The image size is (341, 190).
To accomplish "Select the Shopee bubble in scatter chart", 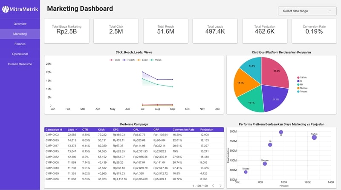I will [265, 164].
